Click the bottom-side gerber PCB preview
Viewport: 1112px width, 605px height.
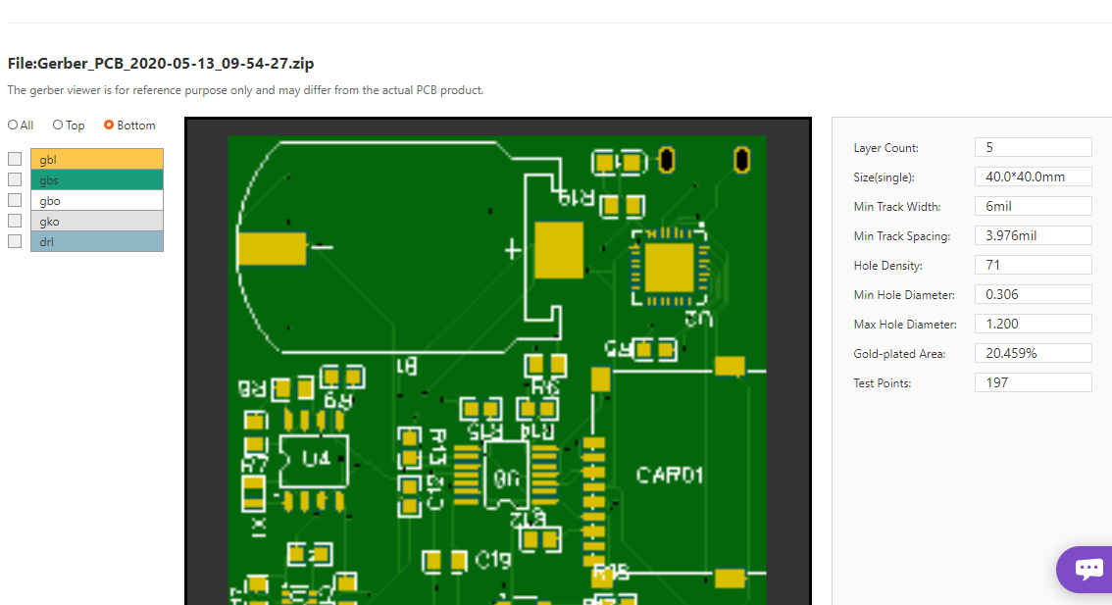point(497,363)
